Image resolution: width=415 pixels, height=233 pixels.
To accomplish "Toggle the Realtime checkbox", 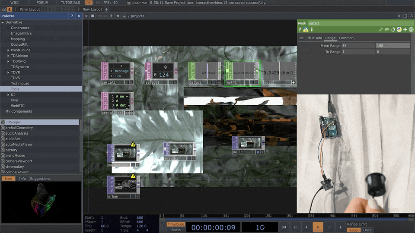I will click(x=129, y=3).
